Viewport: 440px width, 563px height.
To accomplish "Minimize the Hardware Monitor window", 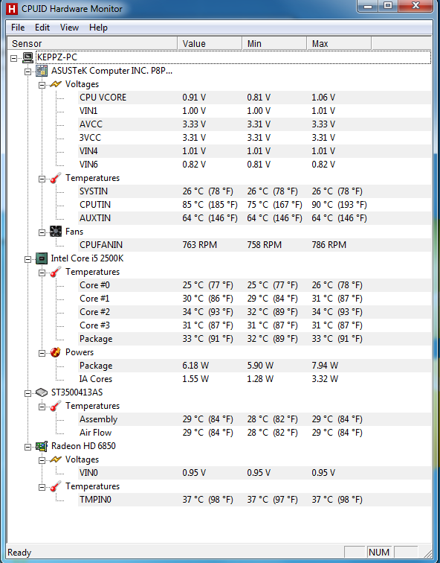I will click(x=369, y=6).
